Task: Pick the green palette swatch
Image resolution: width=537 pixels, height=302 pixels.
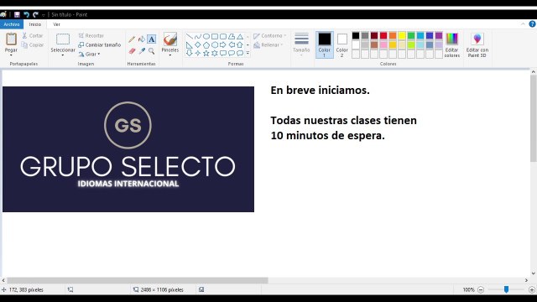Action: (x=411, y=35)
